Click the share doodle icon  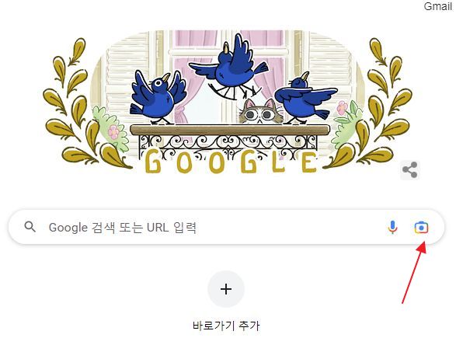coord(409,170)
